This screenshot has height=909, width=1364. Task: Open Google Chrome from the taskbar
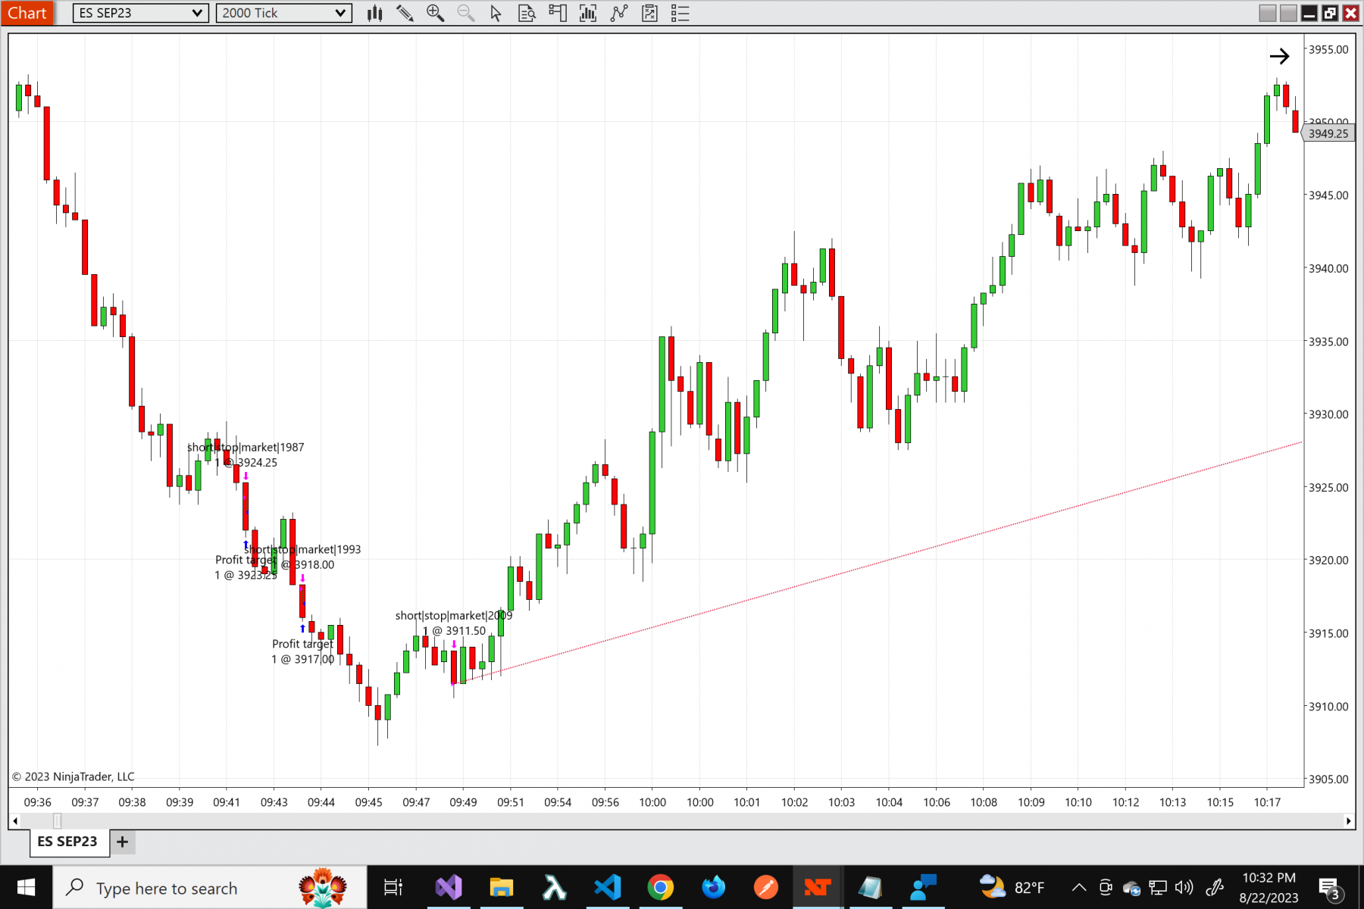pos(660,886)
